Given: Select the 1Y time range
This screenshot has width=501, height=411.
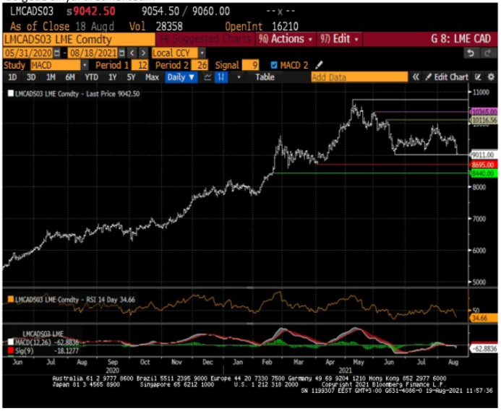Looking at the screenshot, I should (112, 77).
